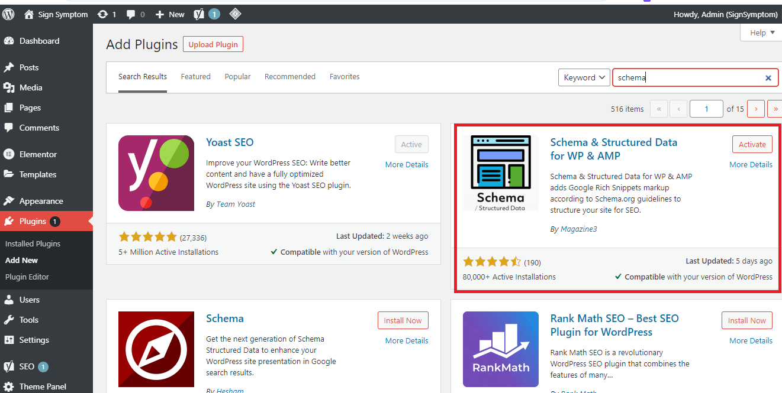Open Users from the sidebar person icon
Screen dimensions: 782x393
(9, 300)
